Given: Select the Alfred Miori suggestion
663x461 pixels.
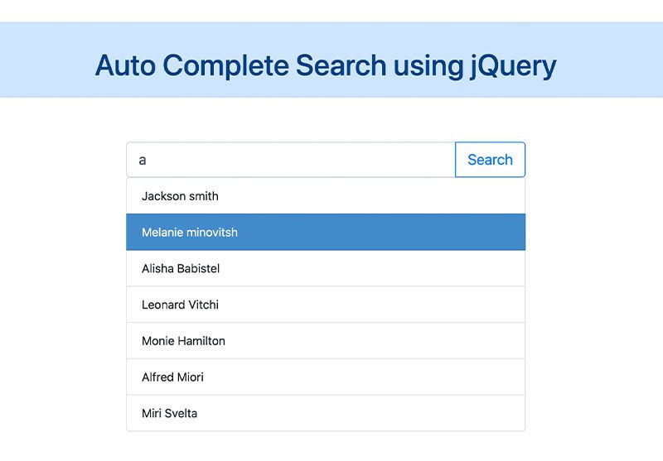Looking at the screenshot, I should point(326,377).
